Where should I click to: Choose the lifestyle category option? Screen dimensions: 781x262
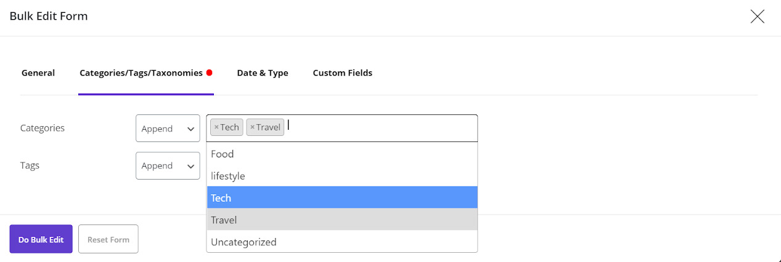pyautogui.click(x=342, y=176)
